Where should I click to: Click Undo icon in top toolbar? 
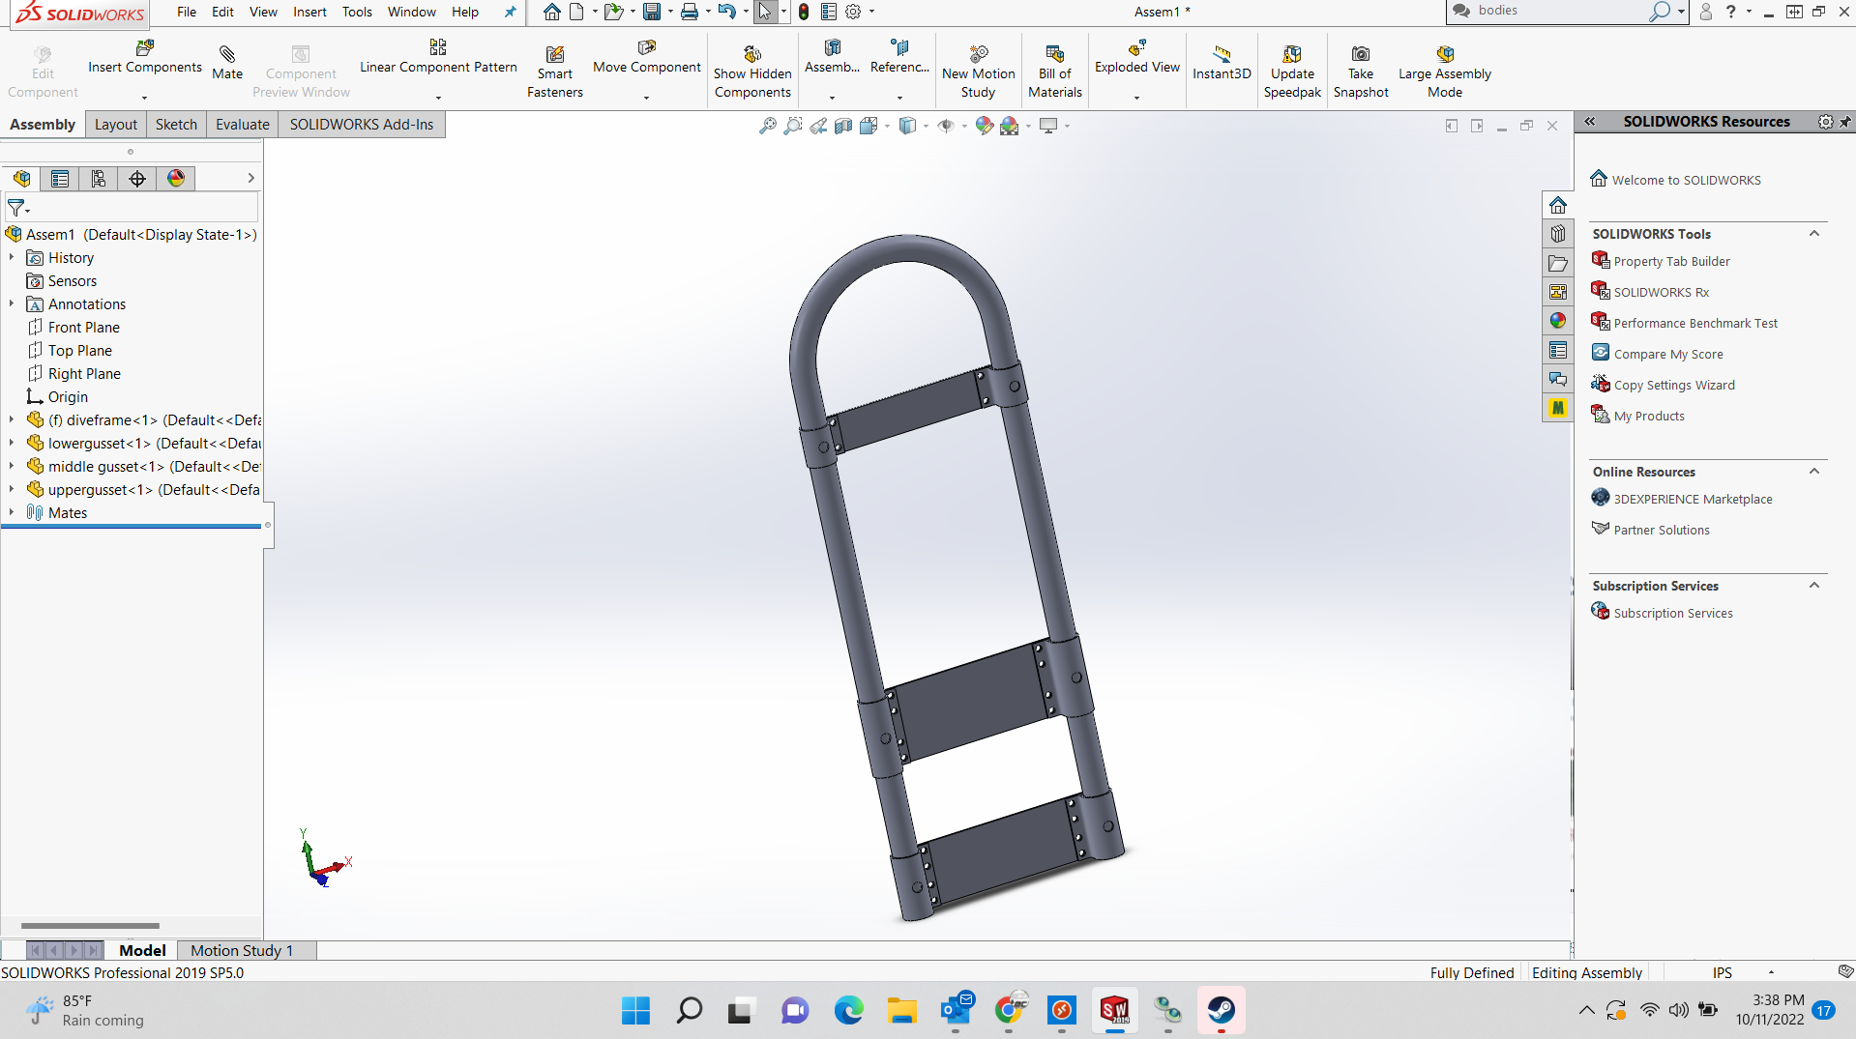pyautogui.click(x=726, y=12)
